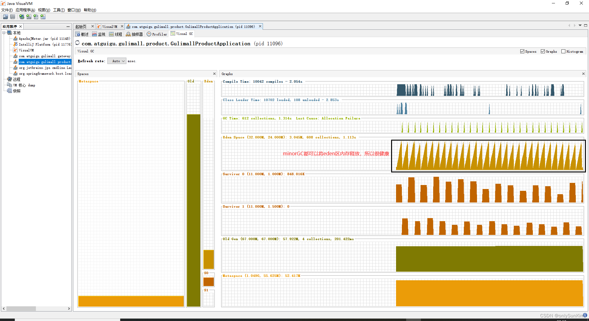Click the Compile Time graph

[402, 90]
